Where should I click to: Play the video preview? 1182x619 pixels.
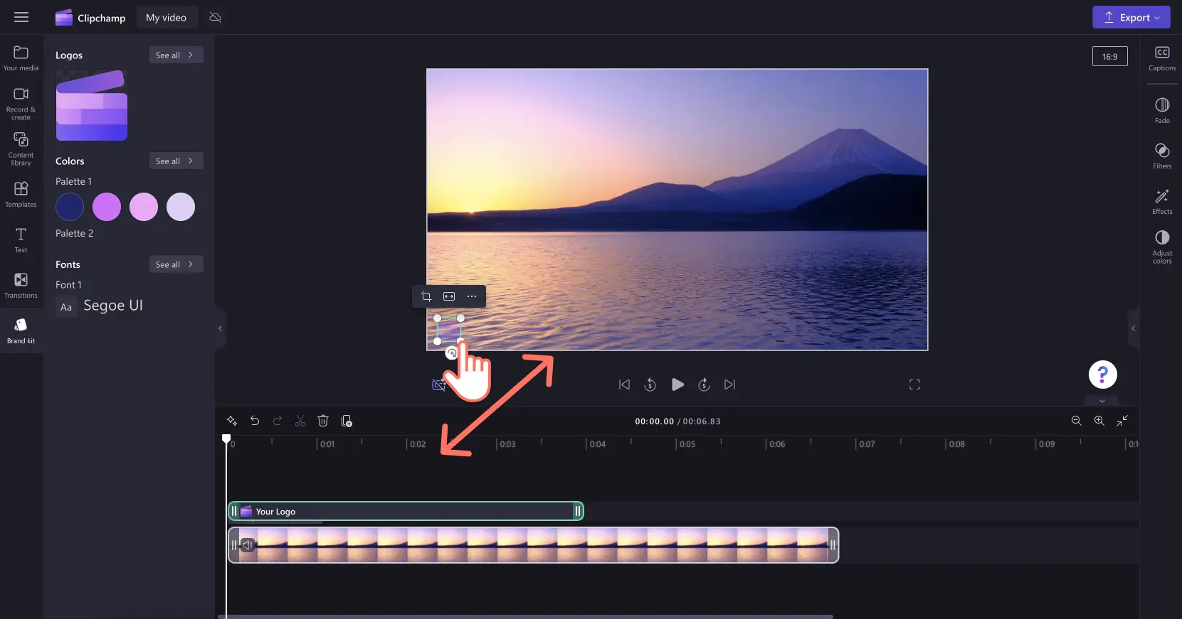(677, 384)
